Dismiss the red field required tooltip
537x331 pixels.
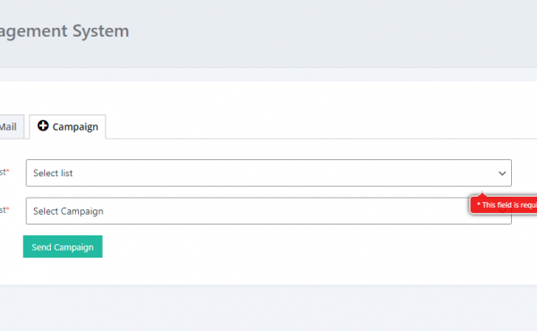(x=503, y=205)
